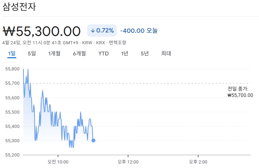The image size is (259, 168).
Task: Click the -400.00 오늘 change text
Action: (139, 31)
